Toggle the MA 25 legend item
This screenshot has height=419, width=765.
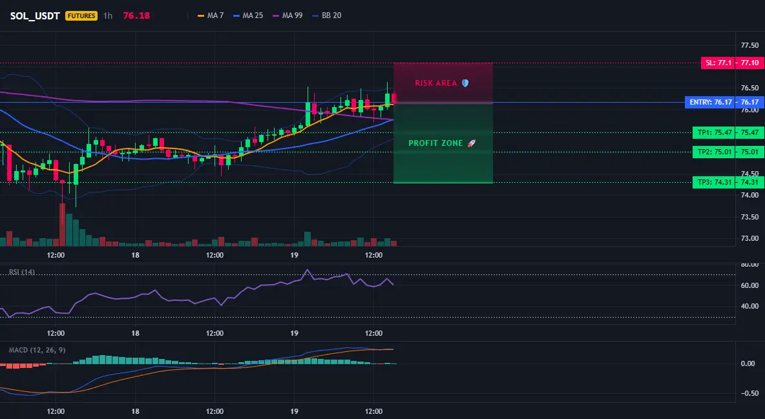tap(248, 15)
